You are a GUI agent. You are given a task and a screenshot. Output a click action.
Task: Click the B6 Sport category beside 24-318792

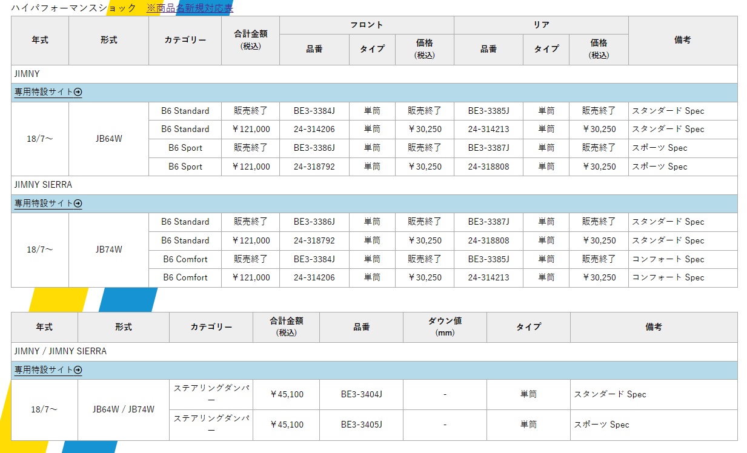(185, 167)
